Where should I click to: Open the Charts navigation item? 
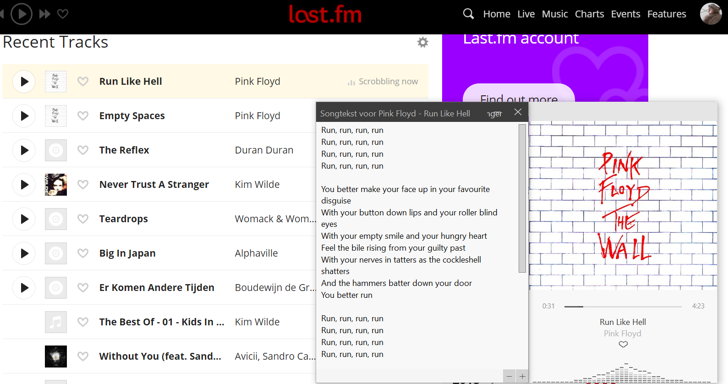pos(589,14)
